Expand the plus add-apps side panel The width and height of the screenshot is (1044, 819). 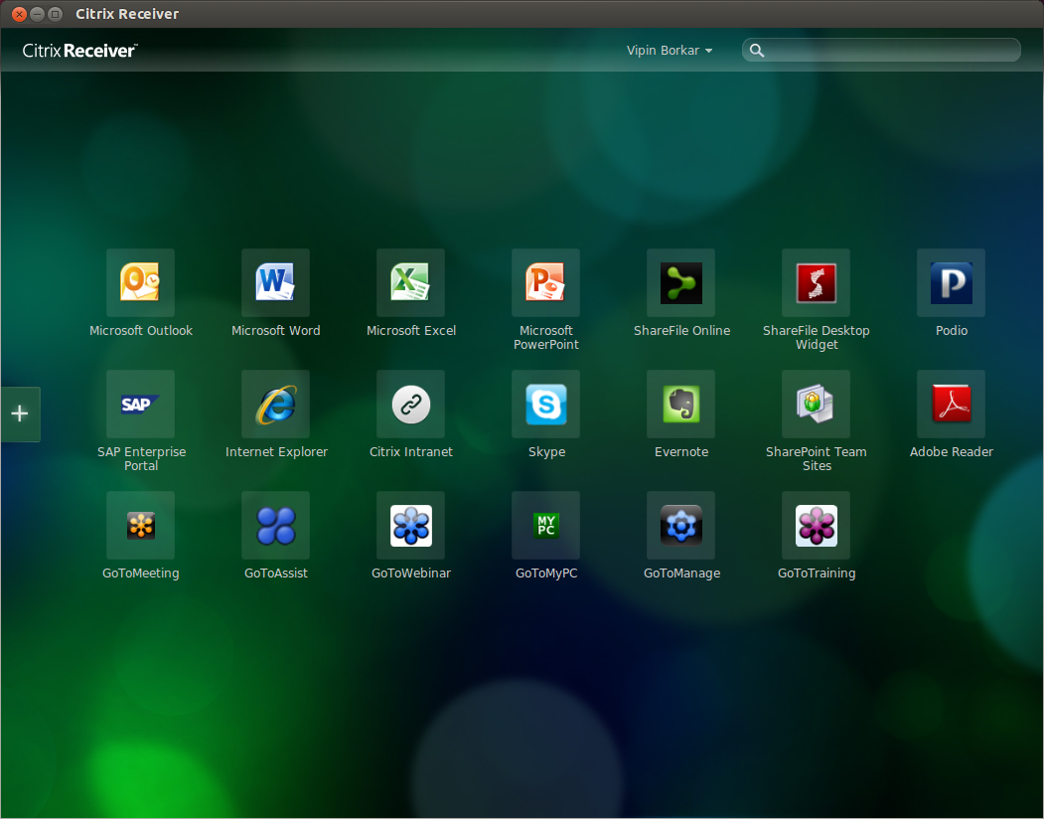tap(20, 414)
